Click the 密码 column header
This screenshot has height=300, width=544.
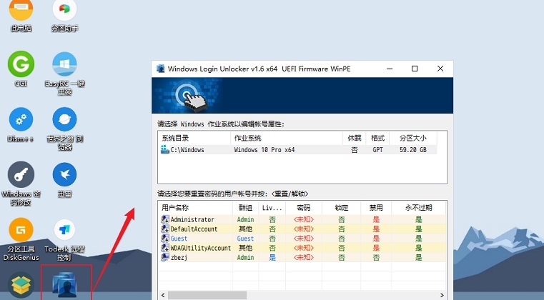click(304, 207)
